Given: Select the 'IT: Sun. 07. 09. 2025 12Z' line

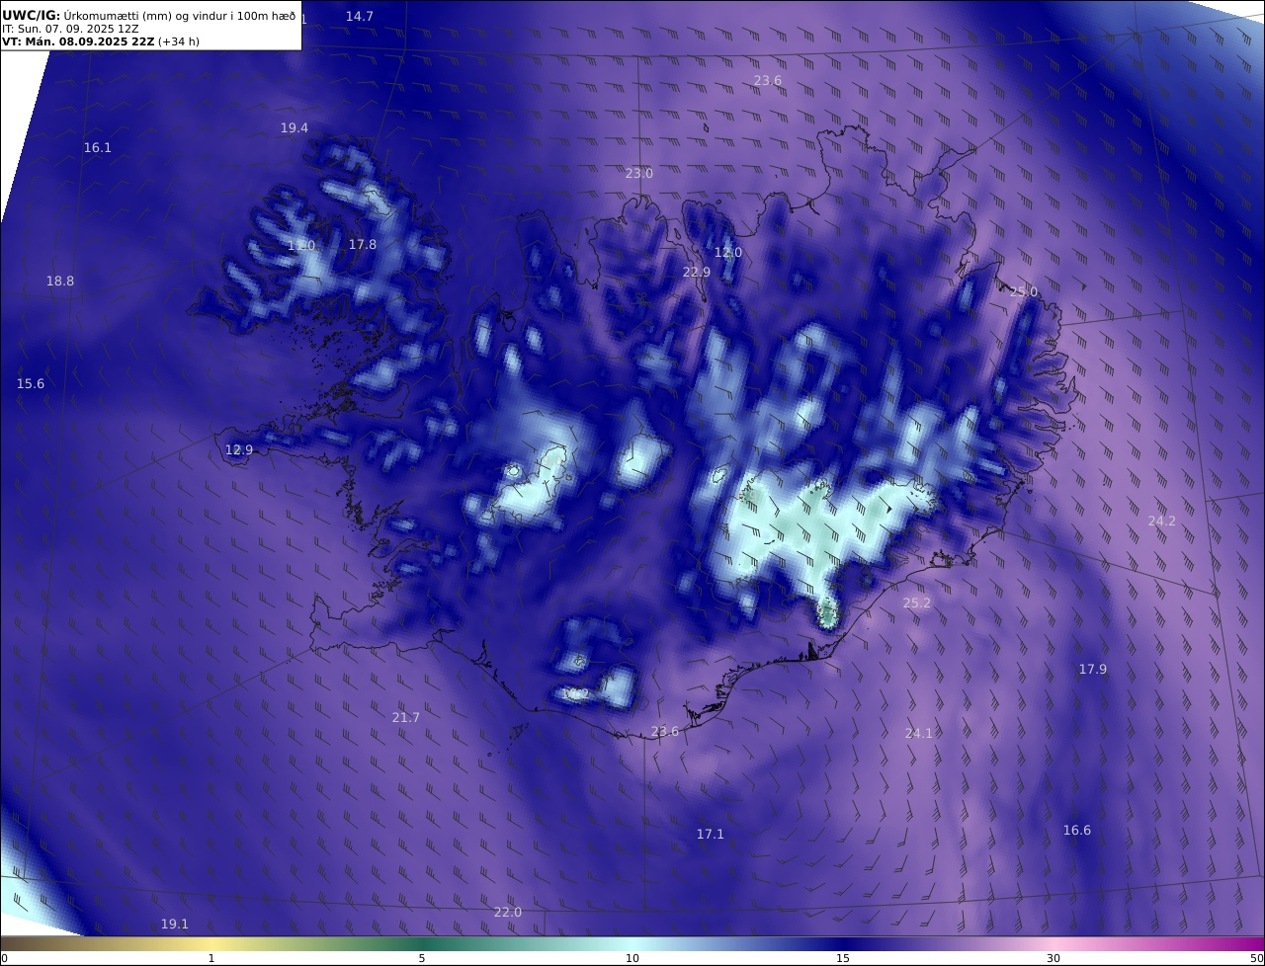Looking at the screenshot, I should click(69, 29).
